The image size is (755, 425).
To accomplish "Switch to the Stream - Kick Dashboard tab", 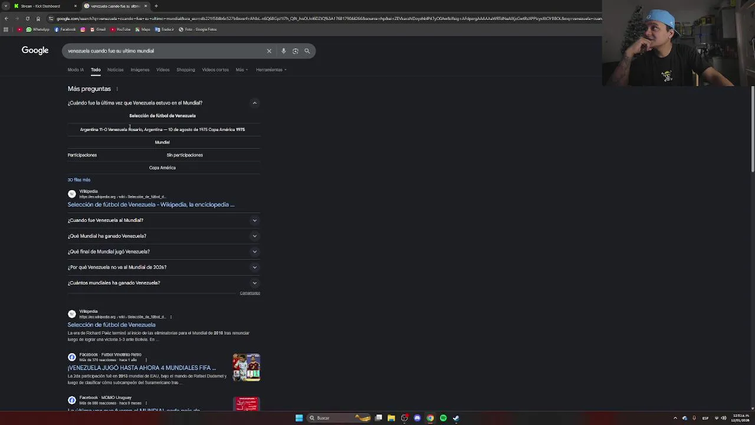I will (x=41, y=6).
